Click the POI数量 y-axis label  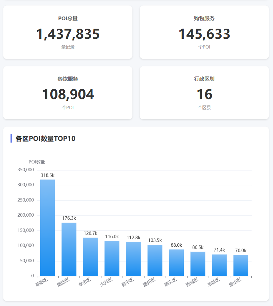[37, 162]
